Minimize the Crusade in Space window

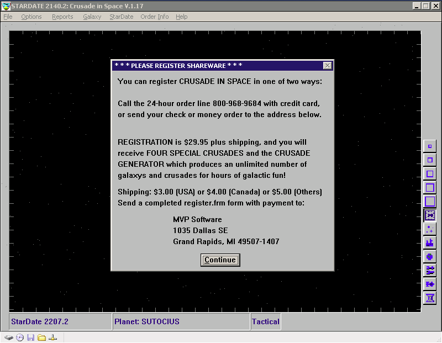point(417,6)
